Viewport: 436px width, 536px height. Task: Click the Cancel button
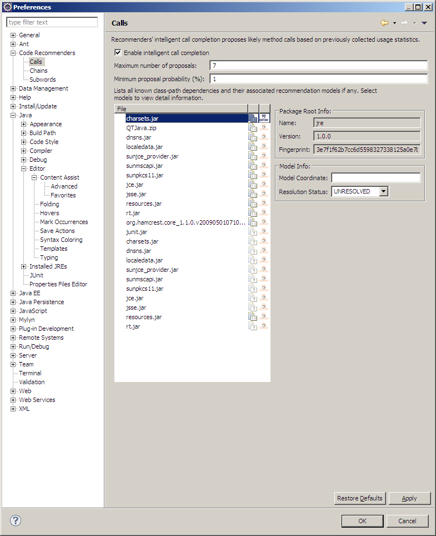click(407, 521)
